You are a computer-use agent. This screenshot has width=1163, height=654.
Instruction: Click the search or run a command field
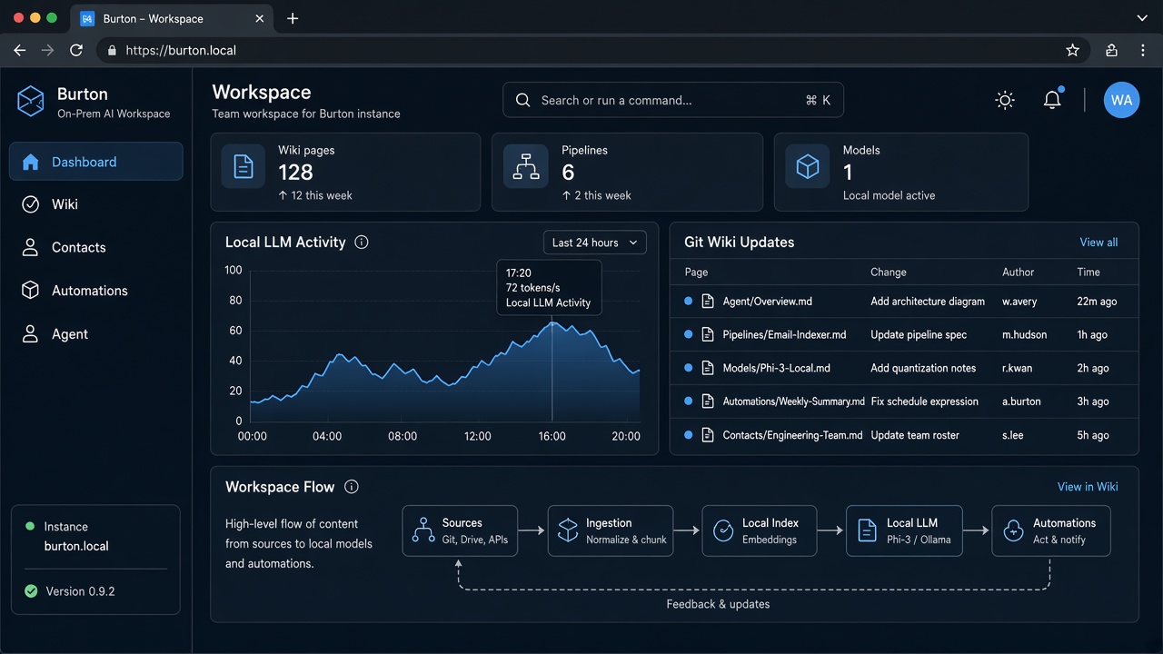673,100
